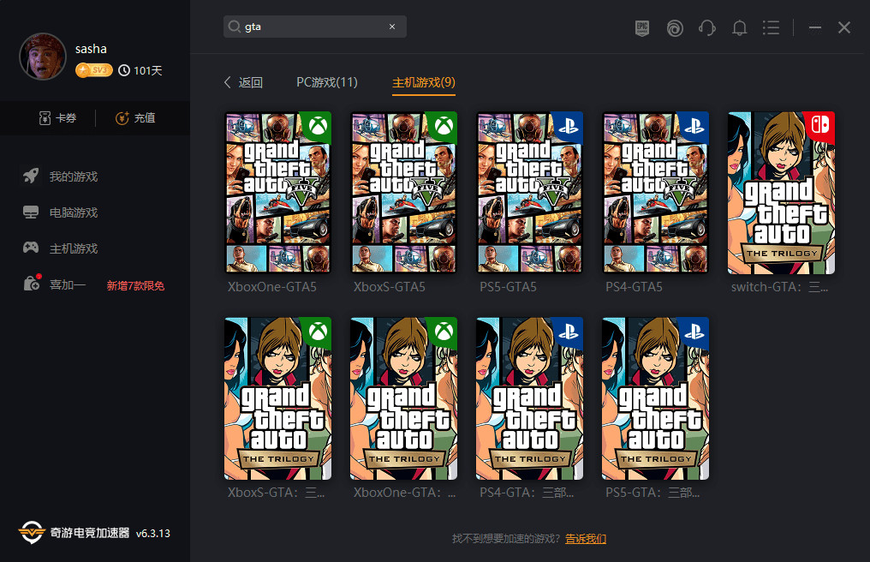Close the accelerator window

pos(844,27)
